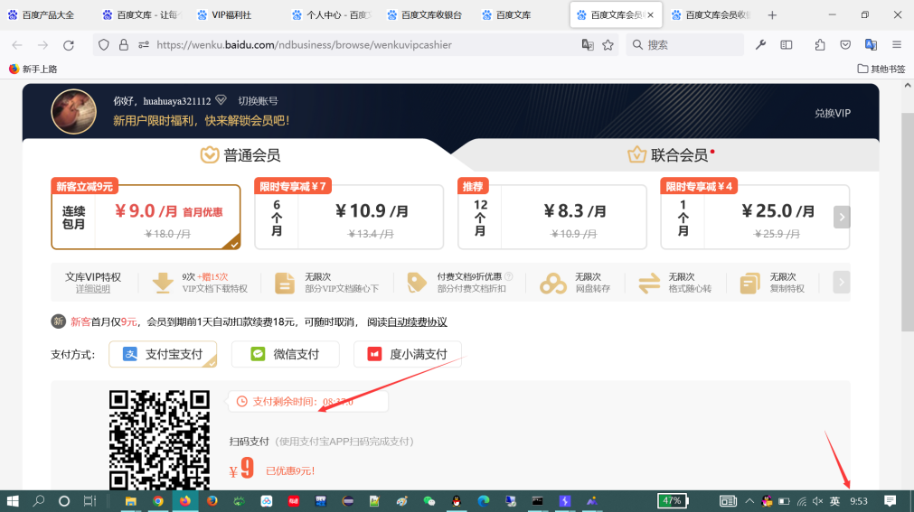Click the help icon beside 付费文档8折优惠

(x=509, y=276)
